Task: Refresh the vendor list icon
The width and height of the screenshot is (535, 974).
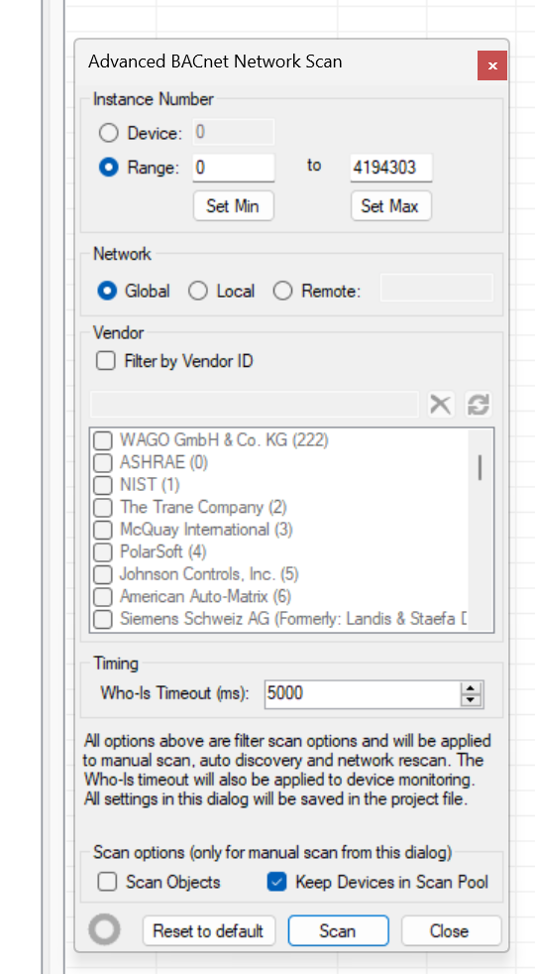Action: [x=479, y=405]
